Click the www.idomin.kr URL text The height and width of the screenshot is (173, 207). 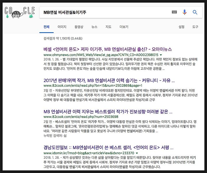[x=89, y=153]
